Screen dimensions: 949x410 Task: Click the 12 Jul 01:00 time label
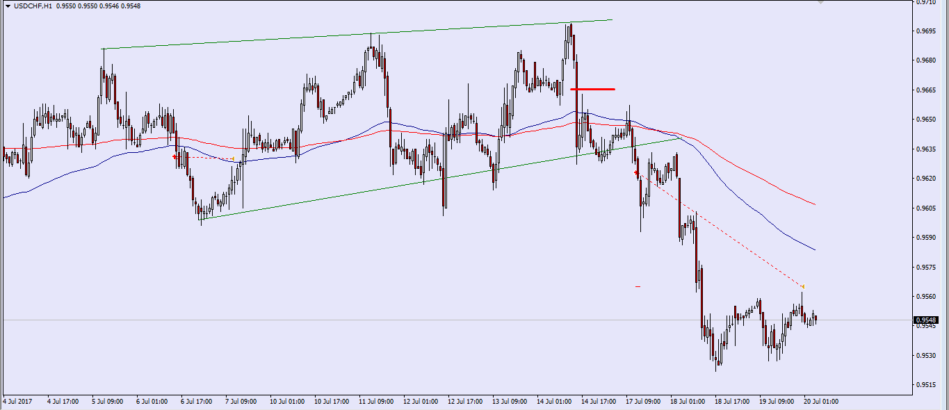[x=419, y=401]
